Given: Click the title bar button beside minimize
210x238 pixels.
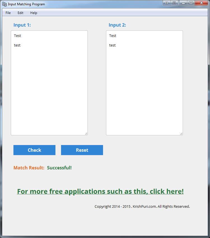Looking at the screenshot, I should pos(174,3).
